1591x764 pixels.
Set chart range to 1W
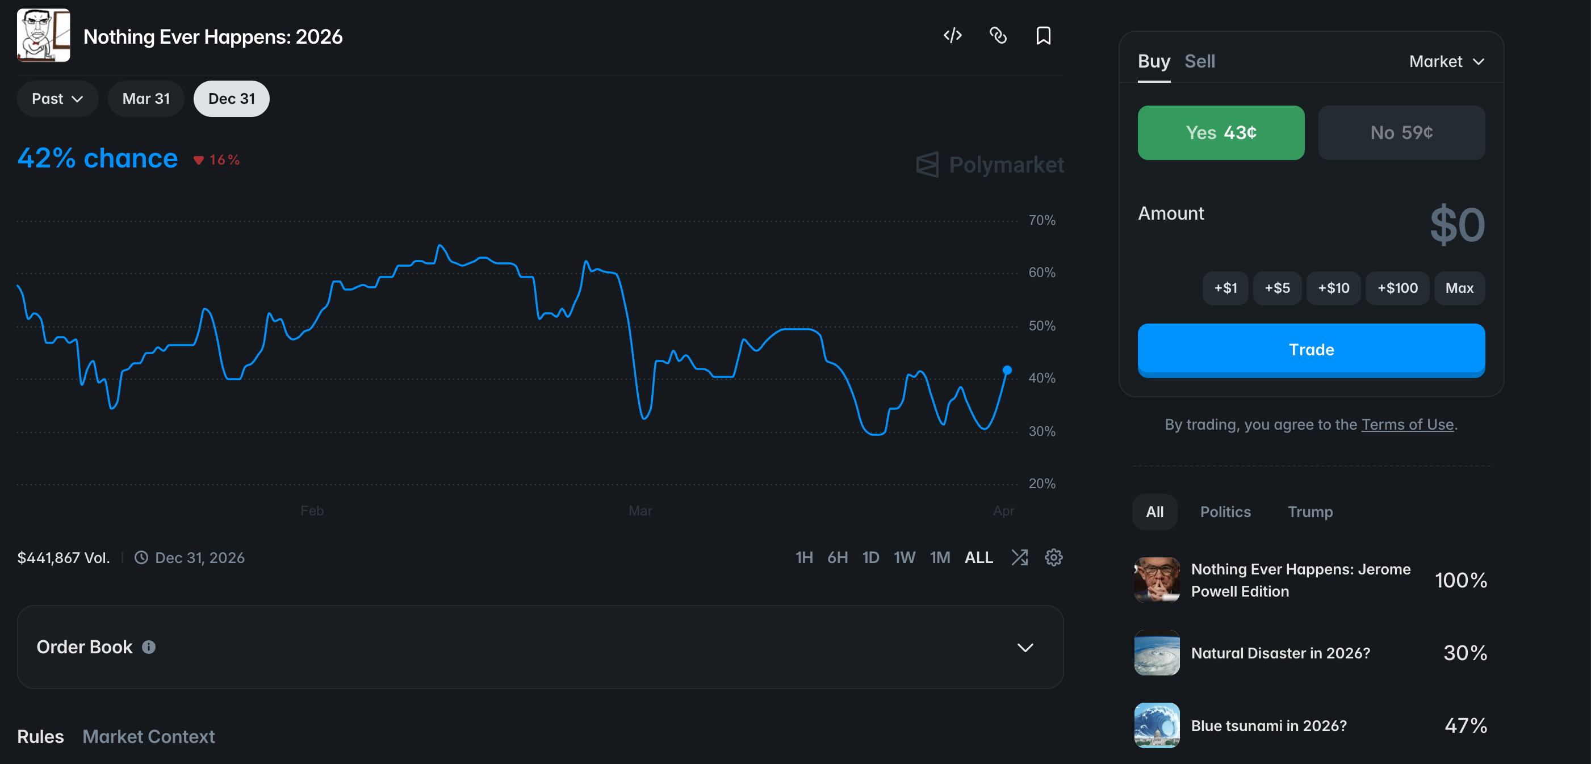(x=904, y=558)
